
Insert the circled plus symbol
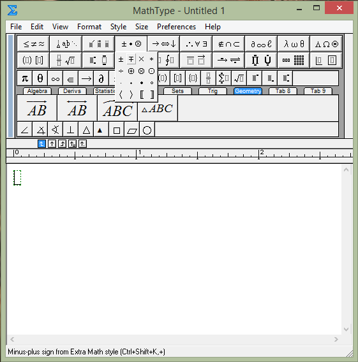point(131,71)
